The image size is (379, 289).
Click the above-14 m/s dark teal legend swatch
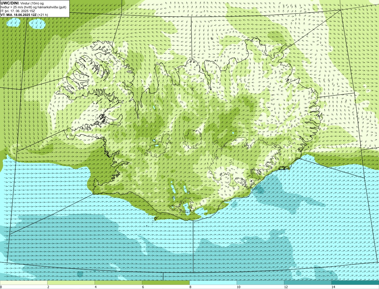pos(355,282)
